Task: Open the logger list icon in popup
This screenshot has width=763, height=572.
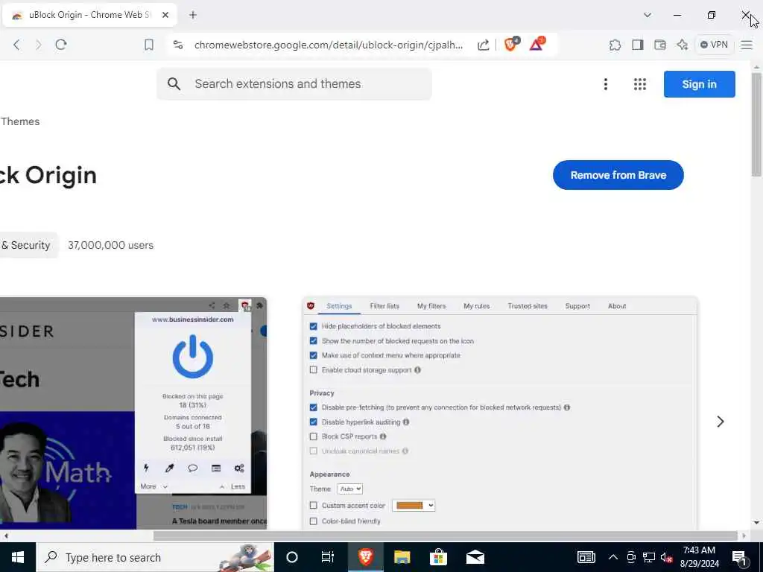Action: [216, 468]
